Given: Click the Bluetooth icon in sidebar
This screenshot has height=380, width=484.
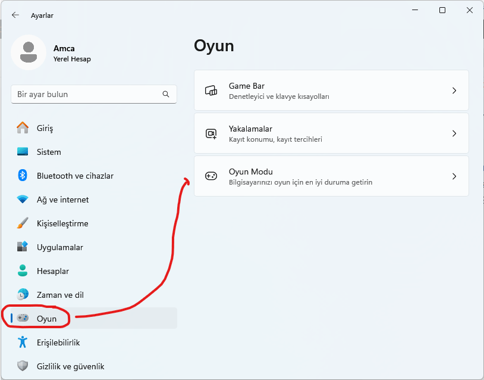Looking at the screenshot, I should 23,175.
